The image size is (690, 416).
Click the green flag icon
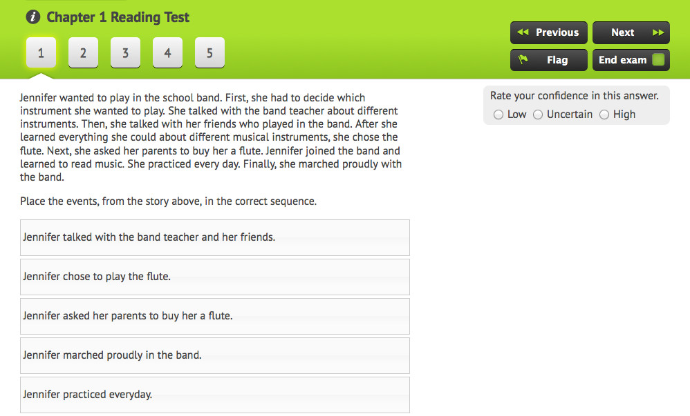[x=523, y=59]
